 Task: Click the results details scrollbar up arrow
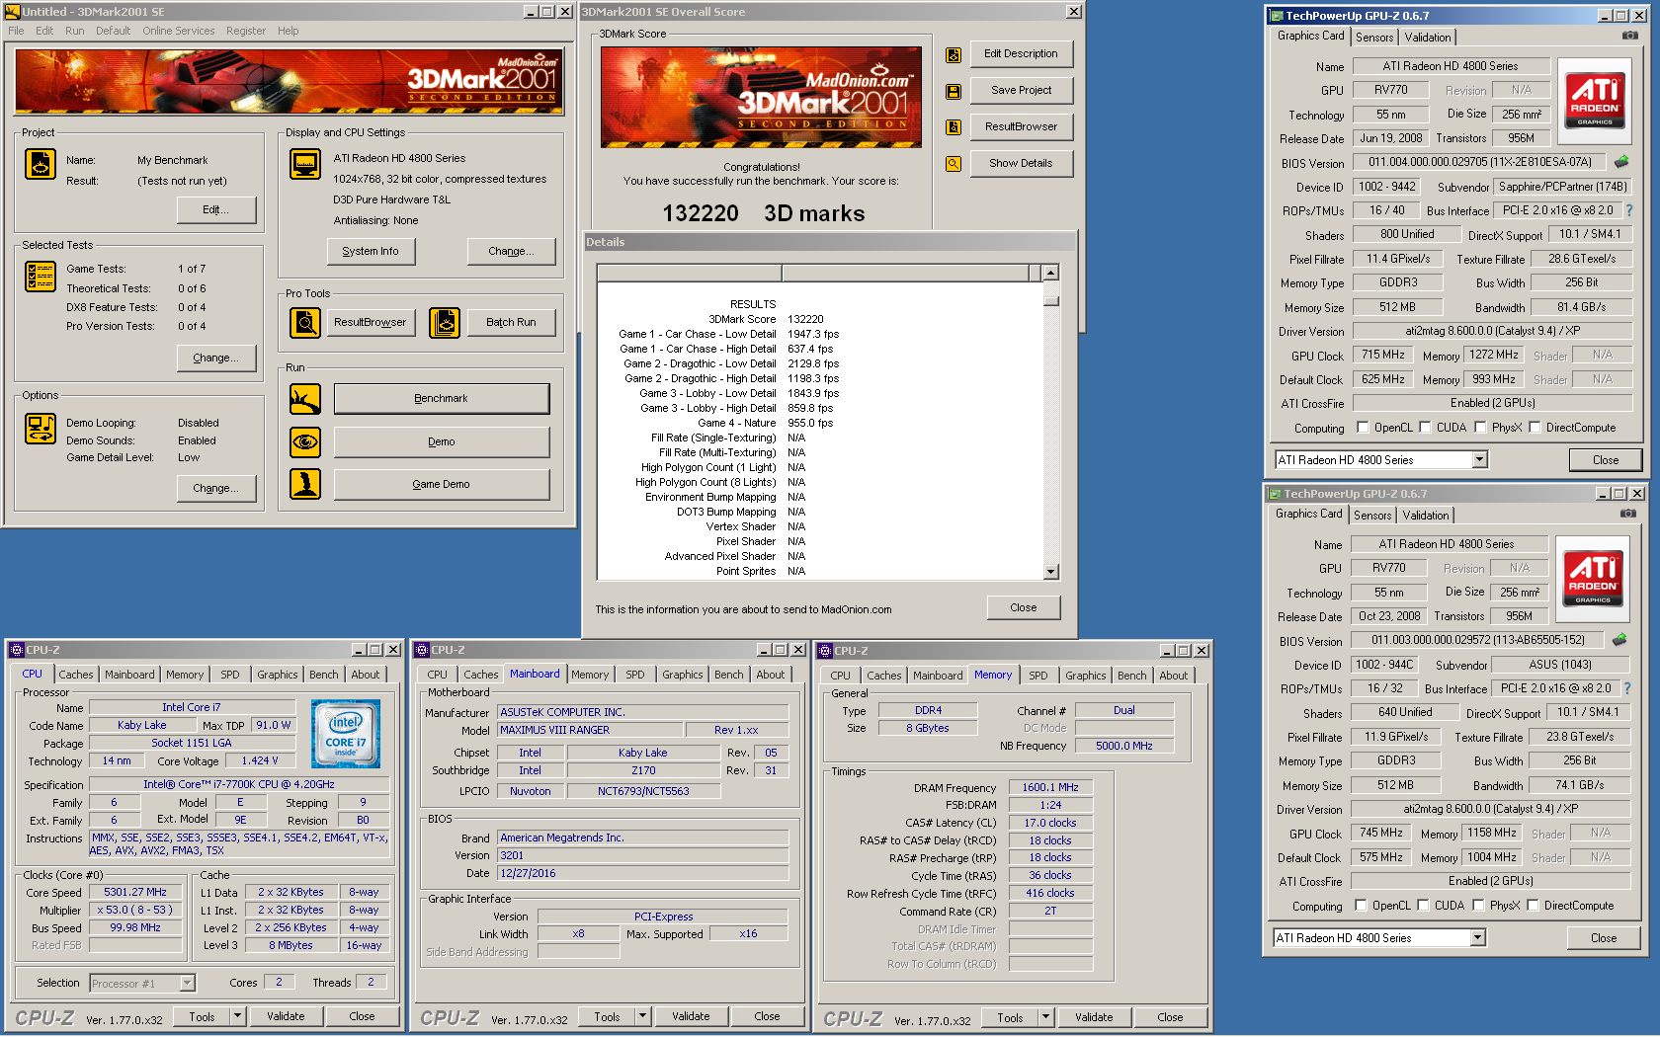1050,273
